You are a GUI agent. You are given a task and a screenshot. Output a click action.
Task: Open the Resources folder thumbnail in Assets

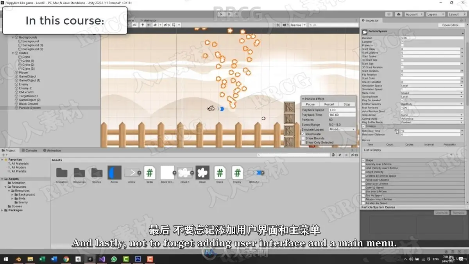pos(79,173)
